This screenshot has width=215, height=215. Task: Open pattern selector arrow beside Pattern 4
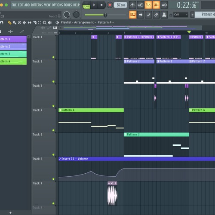[192, 15]
